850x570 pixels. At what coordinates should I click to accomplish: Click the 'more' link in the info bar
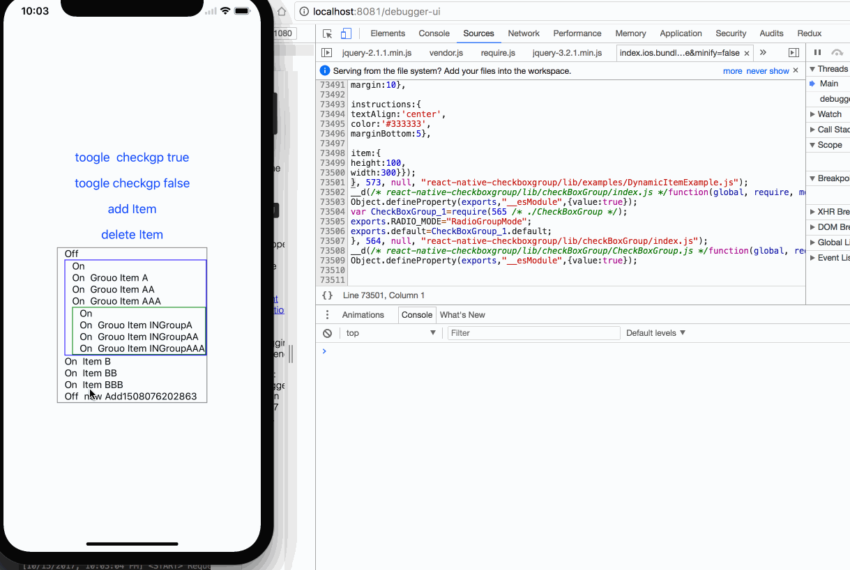click(732, 71)
